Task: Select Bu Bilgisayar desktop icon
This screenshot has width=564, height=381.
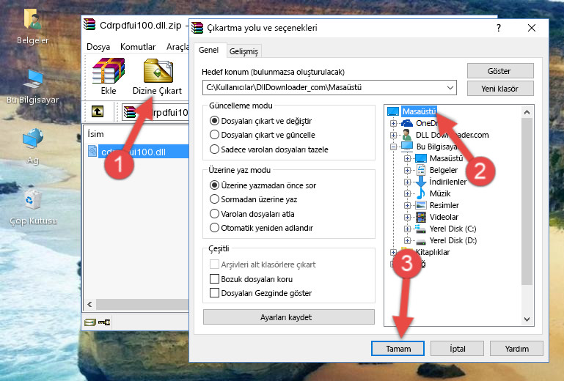Action: point(32,86)
